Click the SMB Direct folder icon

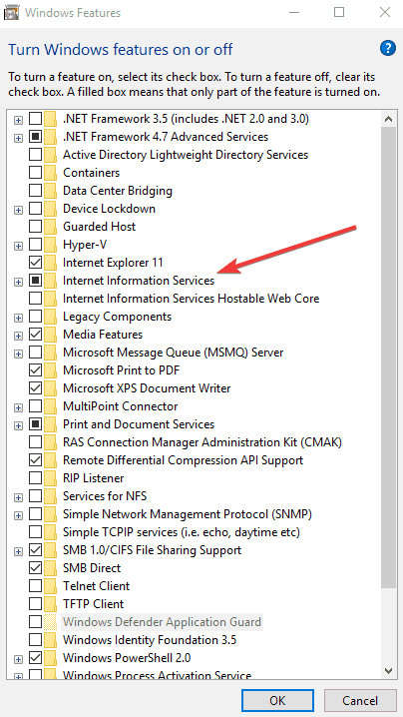pos(50,568)
